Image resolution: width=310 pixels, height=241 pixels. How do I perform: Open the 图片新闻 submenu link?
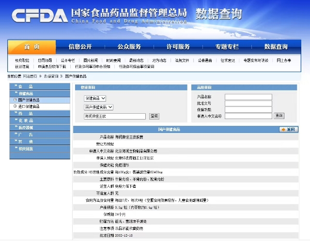tap(91, 60)
